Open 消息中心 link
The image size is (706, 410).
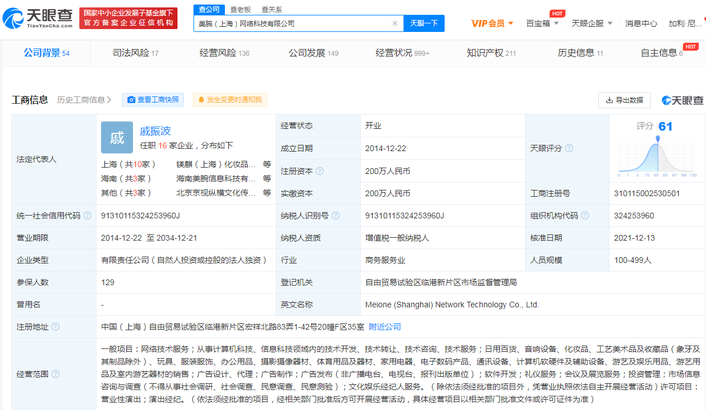(641, 23)
